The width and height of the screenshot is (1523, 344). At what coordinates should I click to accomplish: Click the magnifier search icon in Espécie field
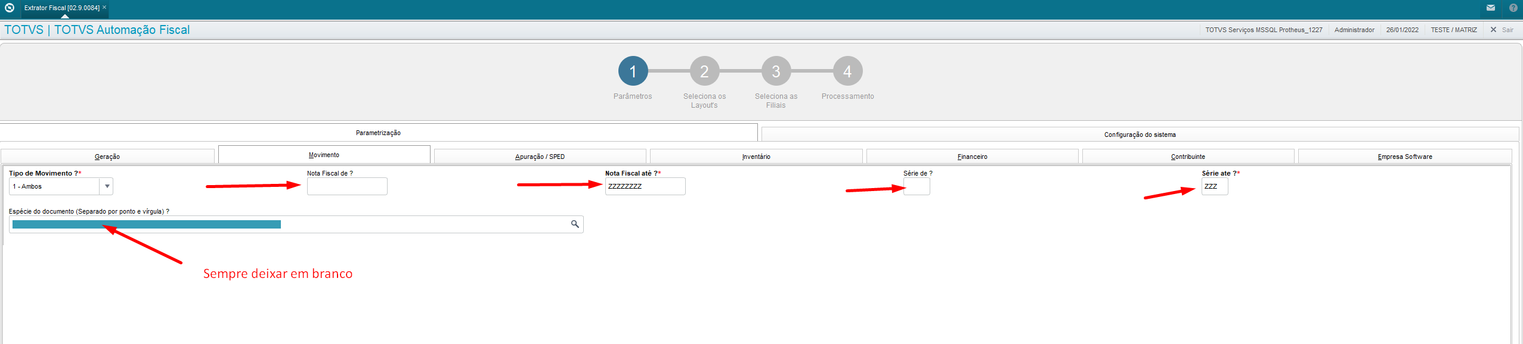(x=575, y=224)
